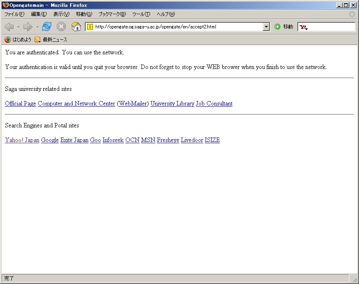Go to the Home page icon
This screenshot has width=359, height=284.
click(76, 26)
